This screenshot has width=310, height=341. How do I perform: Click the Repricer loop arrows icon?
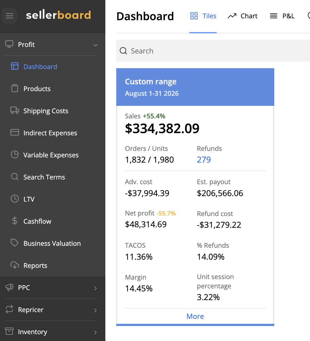(x=9, y=309)
